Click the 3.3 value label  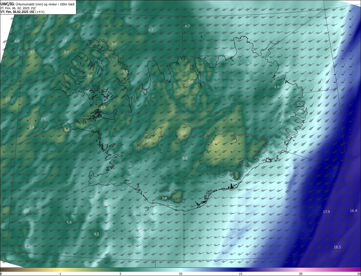(8, 99)
